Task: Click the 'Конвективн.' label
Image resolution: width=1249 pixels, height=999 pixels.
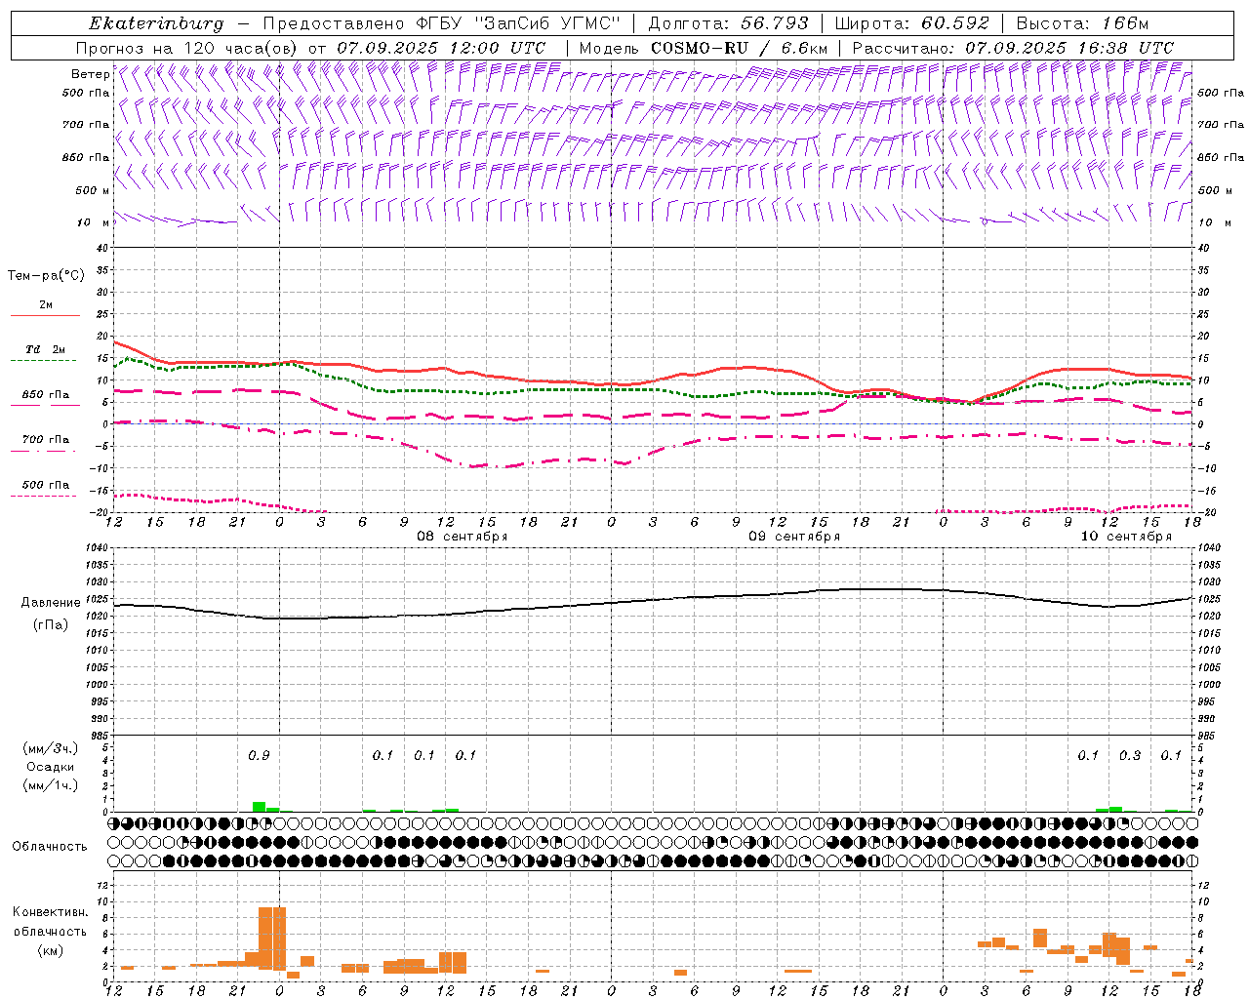Action: pos(50,912)
